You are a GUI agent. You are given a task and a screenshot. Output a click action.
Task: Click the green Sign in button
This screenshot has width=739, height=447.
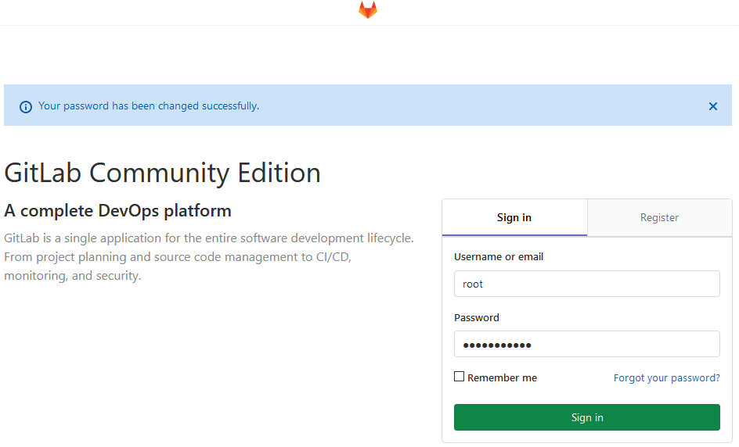click(x=587, y=417)
